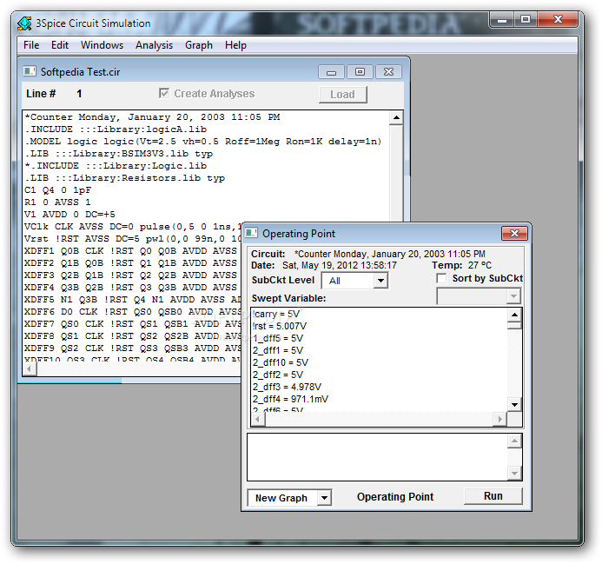Image resolution: width=602 pixels, height=564 pixels.
Task: Select the '!rst = 5.007V' result row
Action: (280, 326)
